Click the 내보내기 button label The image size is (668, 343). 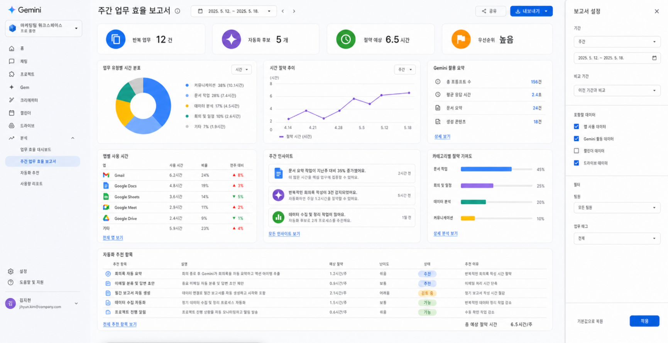[531, 11]
